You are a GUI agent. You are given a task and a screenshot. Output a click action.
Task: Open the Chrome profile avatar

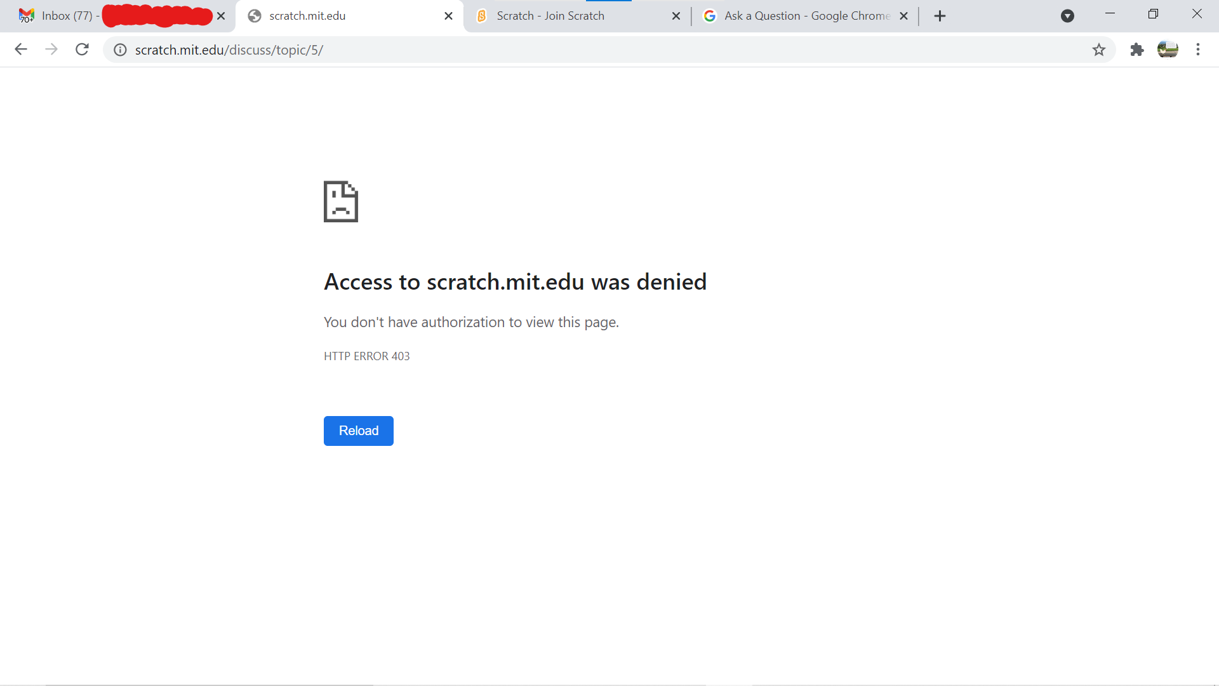[x=1169, y=49]
